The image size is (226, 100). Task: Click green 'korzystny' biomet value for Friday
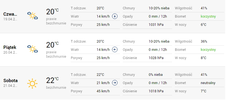tap(208, 50)
